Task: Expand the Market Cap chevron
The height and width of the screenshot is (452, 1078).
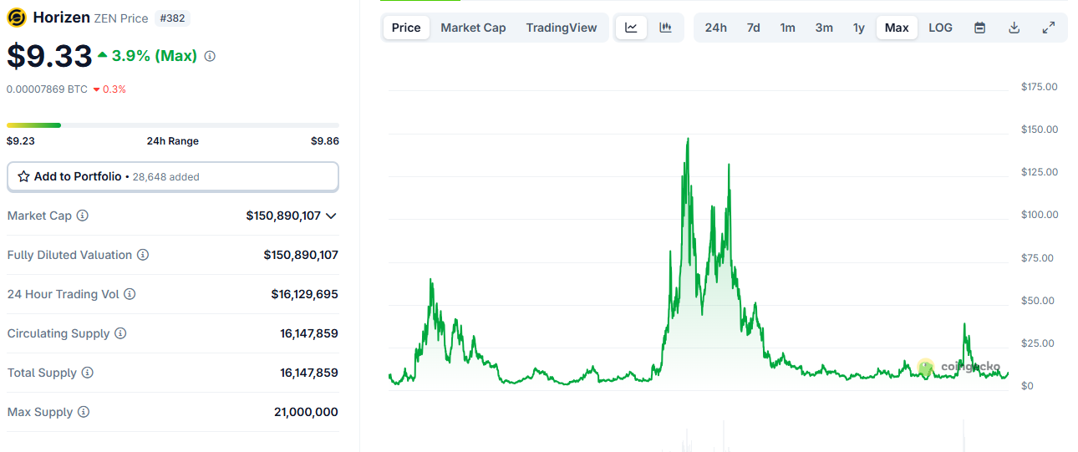Action: 331,216
